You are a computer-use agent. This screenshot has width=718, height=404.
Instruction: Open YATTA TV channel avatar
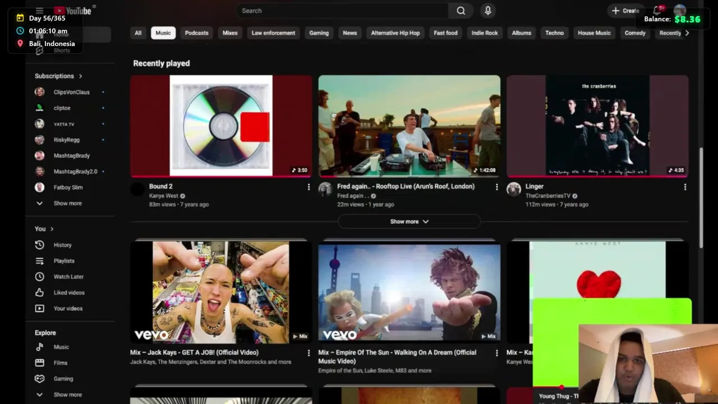coord(39,124)
